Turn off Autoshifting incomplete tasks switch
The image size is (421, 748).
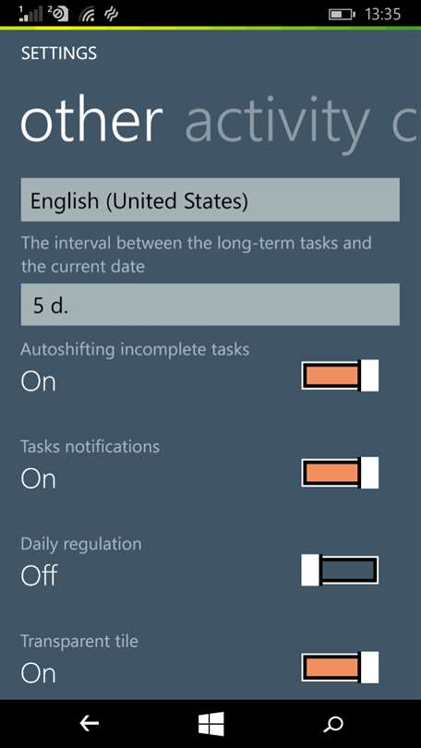pyautogui.click(x=340, y=376)
